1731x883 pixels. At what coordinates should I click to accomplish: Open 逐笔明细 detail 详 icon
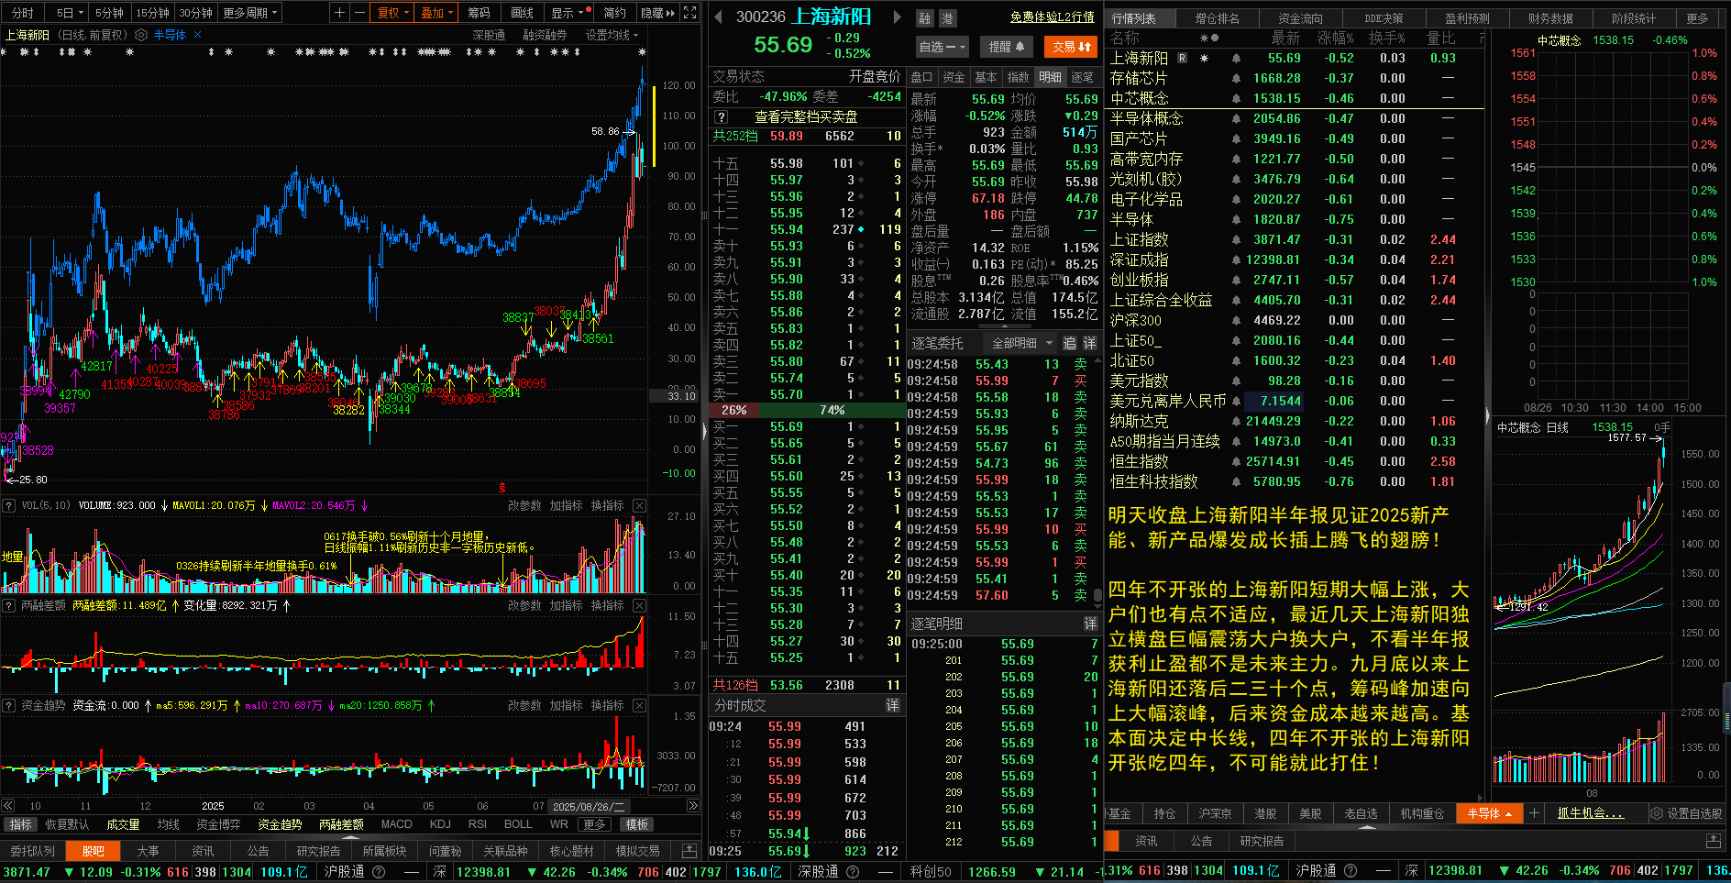pyautogui.click(x=1090, y=624)
